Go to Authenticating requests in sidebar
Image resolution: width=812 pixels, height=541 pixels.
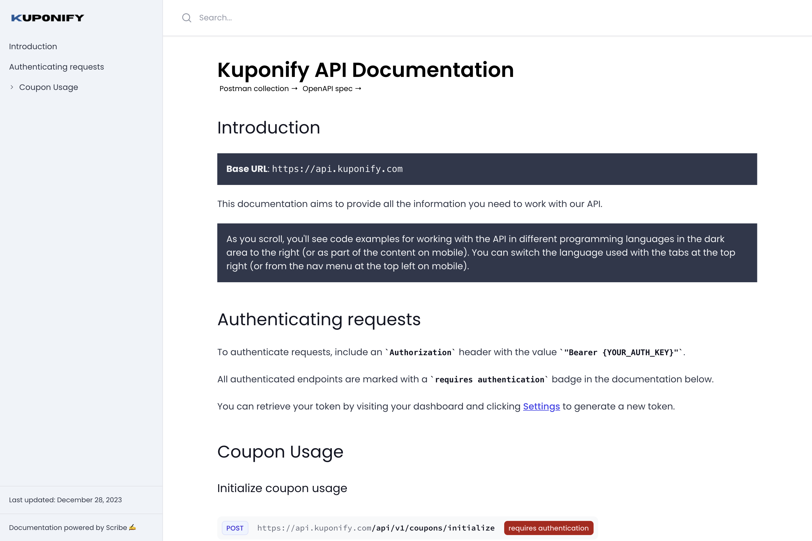[x=57, y=67]
